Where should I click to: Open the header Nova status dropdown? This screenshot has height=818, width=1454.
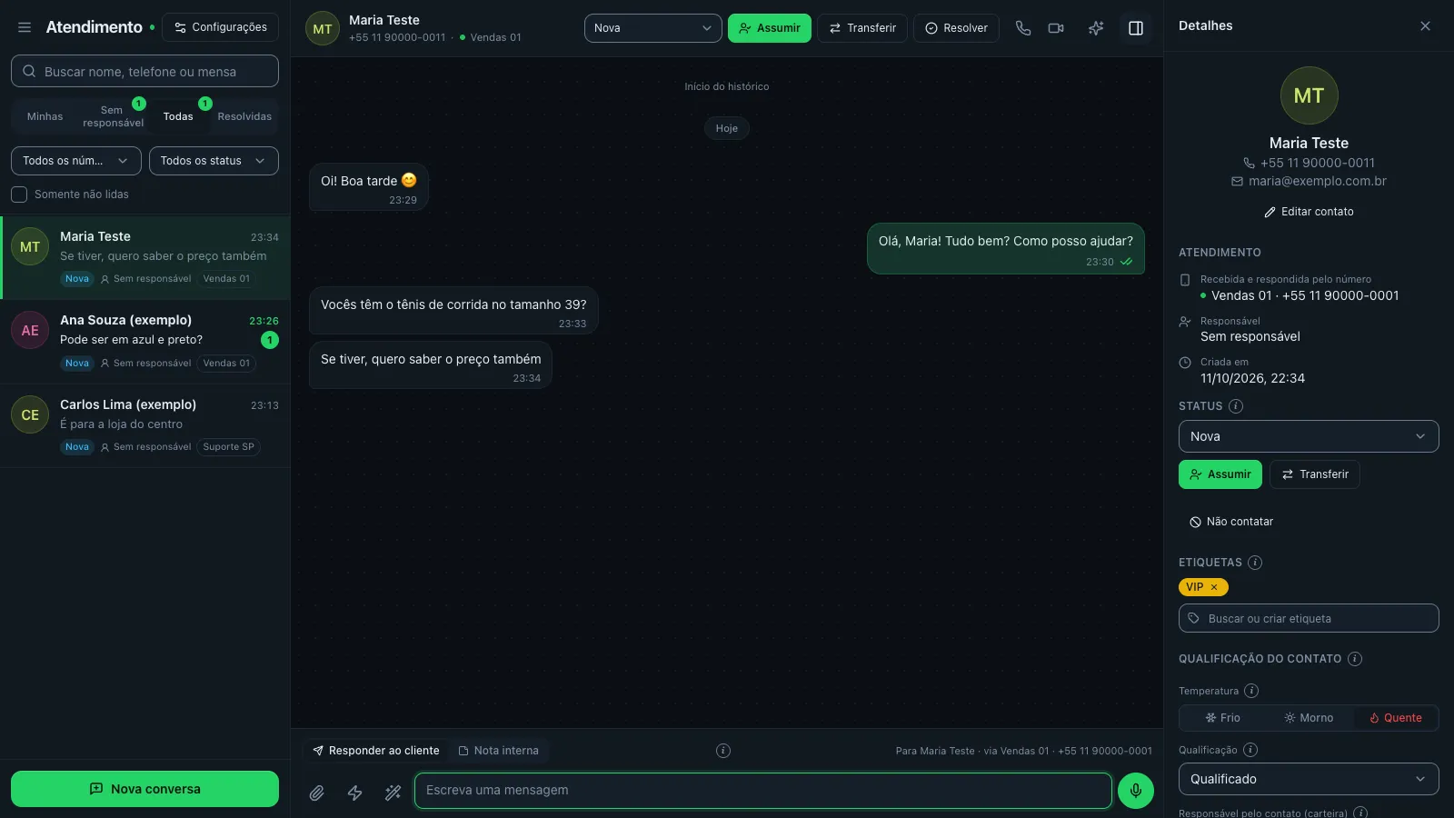tap(653, 28)
